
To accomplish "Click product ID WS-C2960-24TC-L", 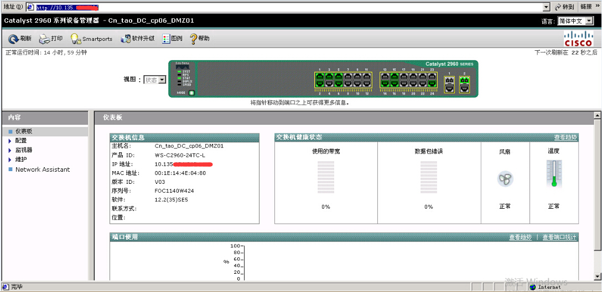I will 180,155.
